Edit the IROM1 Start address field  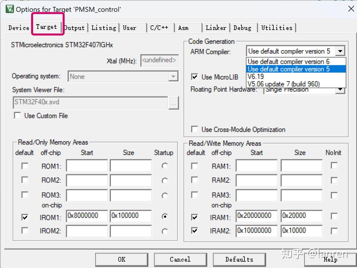pos(87,216)
